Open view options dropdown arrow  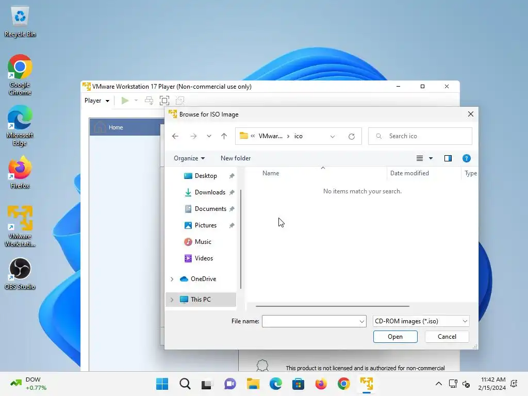(x=431, y=158)
